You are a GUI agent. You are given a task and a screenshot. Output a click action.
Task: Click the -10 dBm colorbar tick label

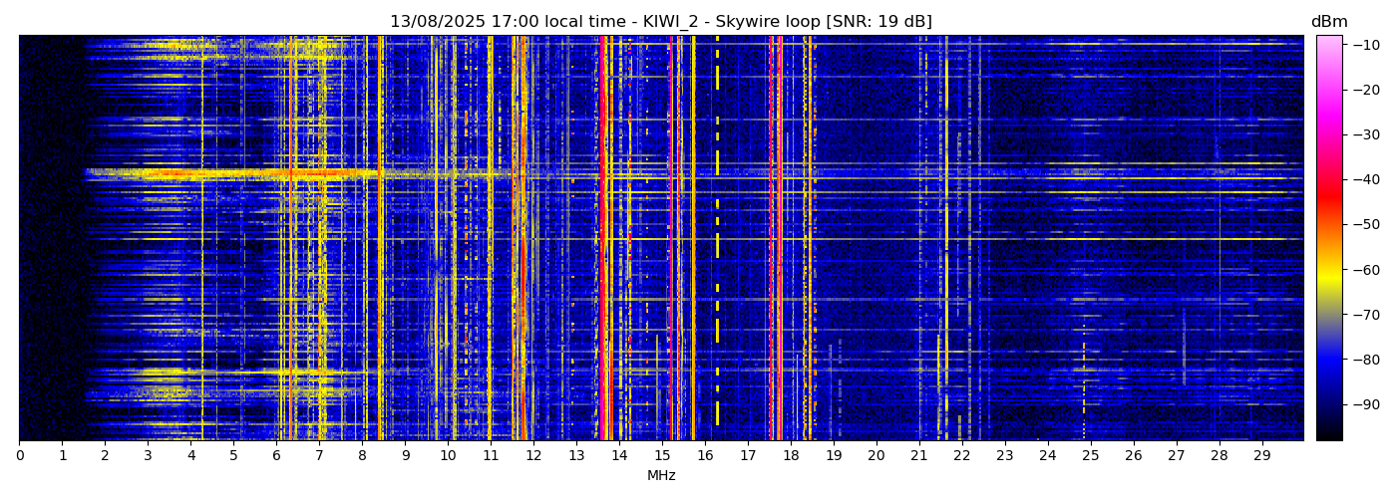click(x=1364, y=45)
